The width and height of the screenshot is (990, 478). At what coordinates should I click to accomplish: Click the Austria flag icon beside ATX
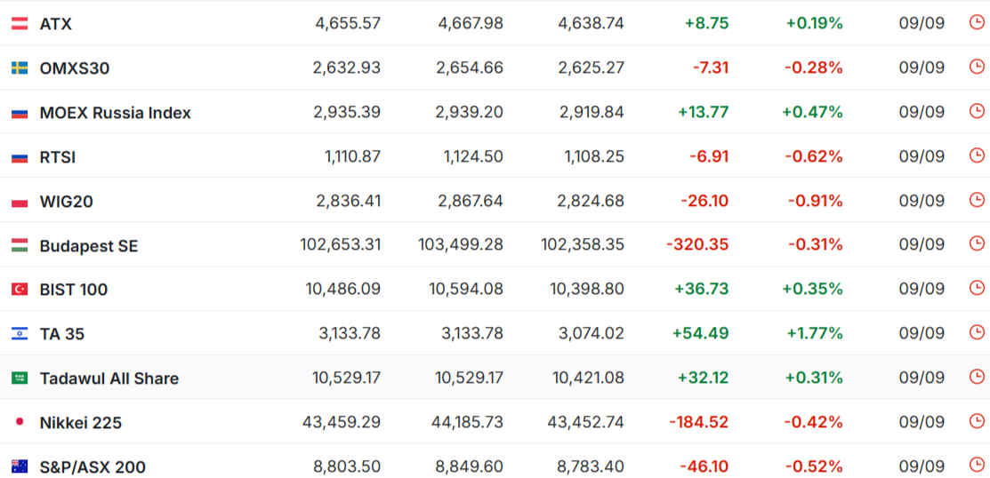point(20,24)
